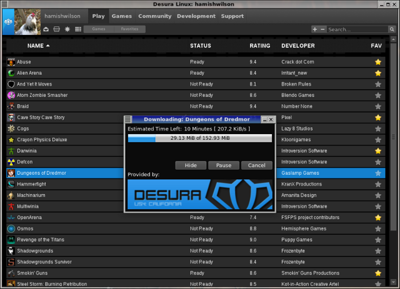
Task: Switch to the Games filter tab
Action: 99,29
